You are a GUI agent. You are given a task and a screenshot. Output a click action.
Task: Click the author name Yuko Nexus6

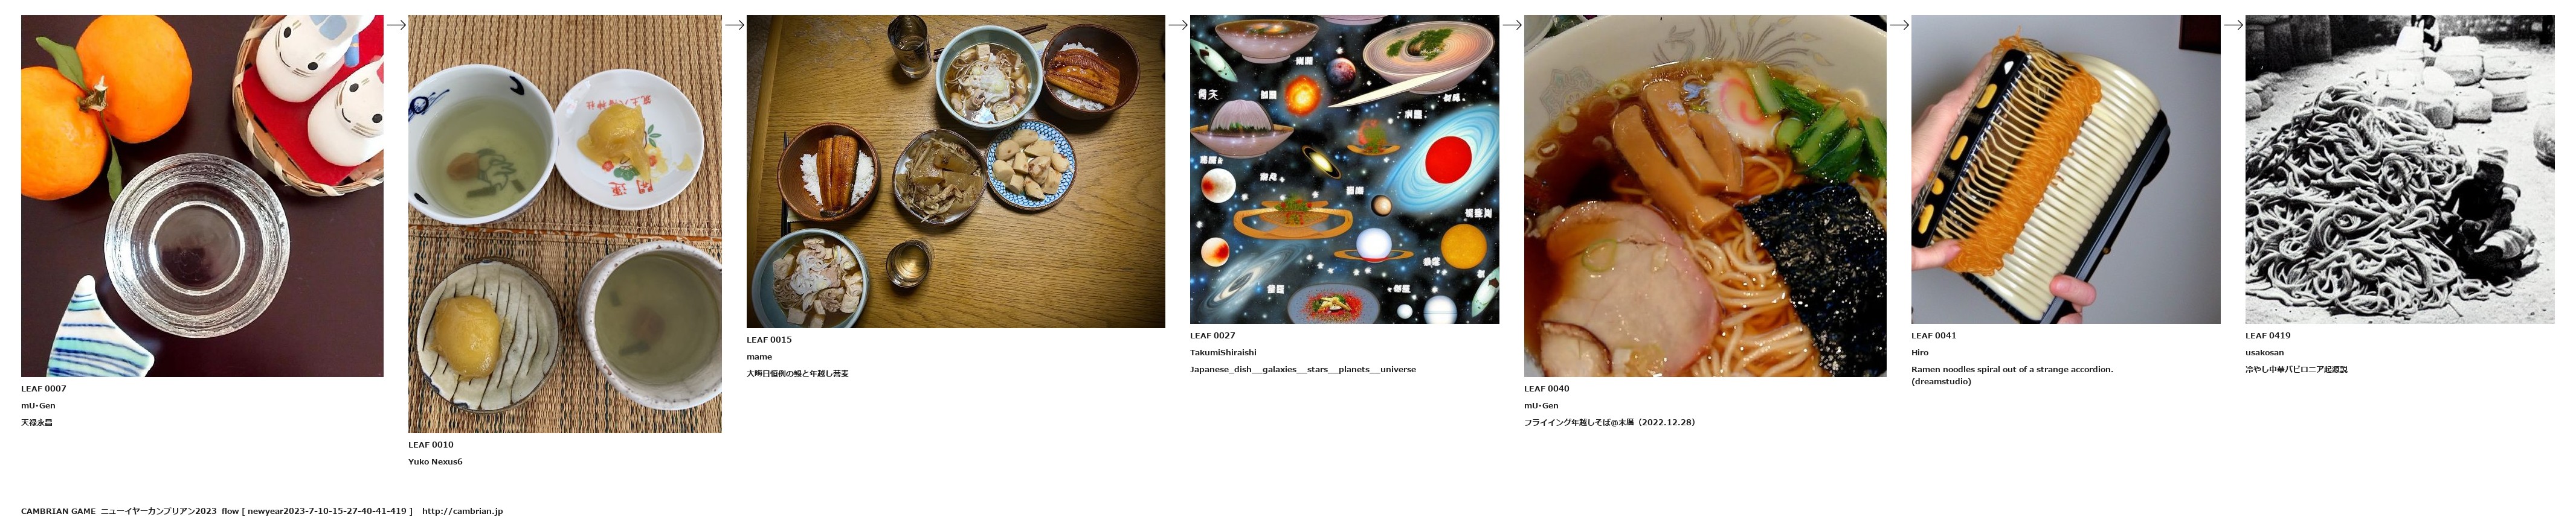435,462
